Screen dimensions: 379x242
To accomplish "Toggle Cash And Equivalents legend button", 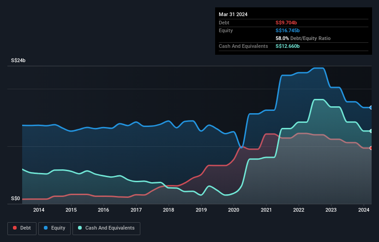I will 106,228.
